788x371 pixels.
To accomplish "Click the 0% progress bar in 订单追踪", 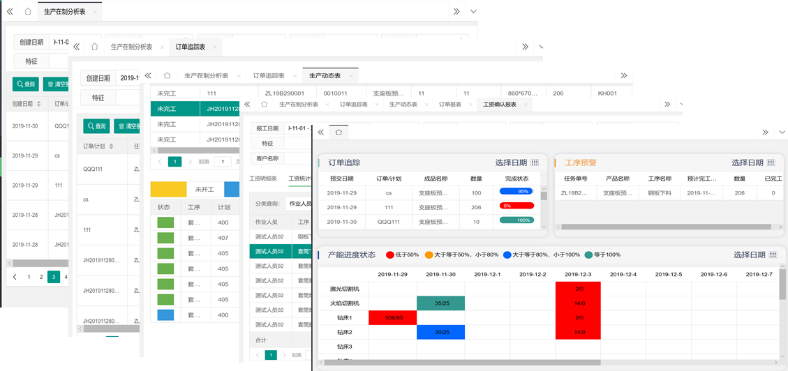I will tap(516, 206).
